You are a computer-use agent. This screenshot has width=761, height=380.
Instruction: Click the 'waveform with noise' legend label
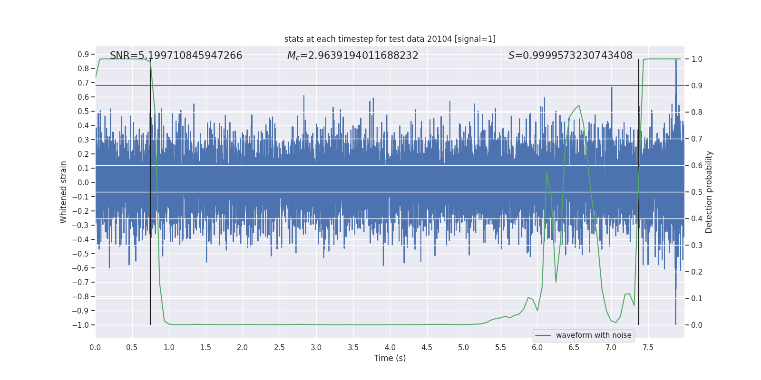pos(594,335)
